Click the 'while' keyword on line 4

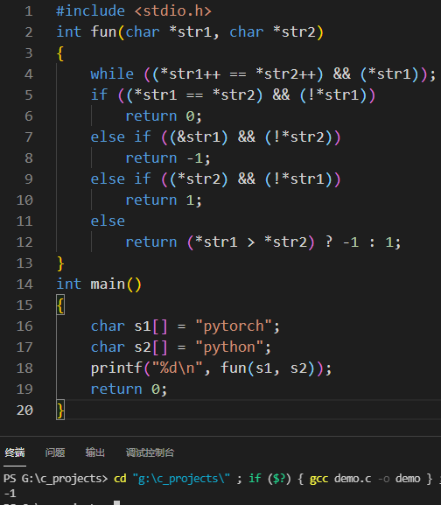click(x=112, y=74)
